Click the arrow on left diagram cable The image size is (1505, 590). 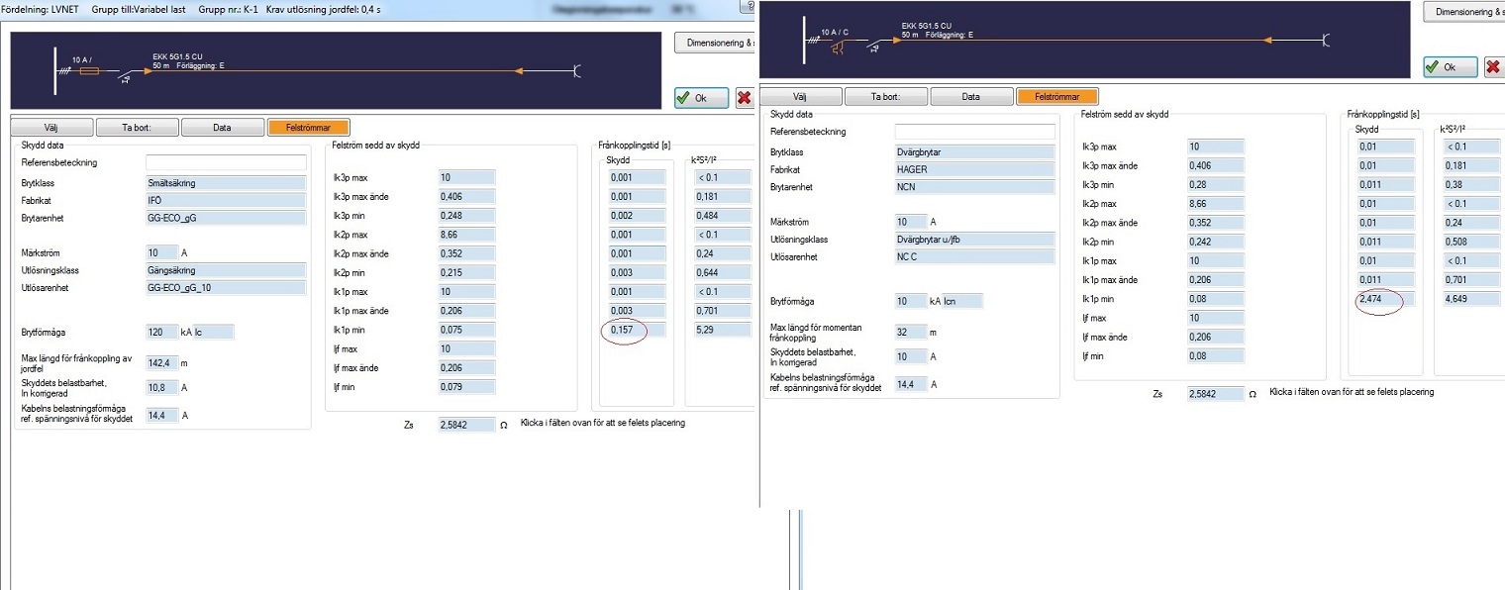[x=519, y=71]
